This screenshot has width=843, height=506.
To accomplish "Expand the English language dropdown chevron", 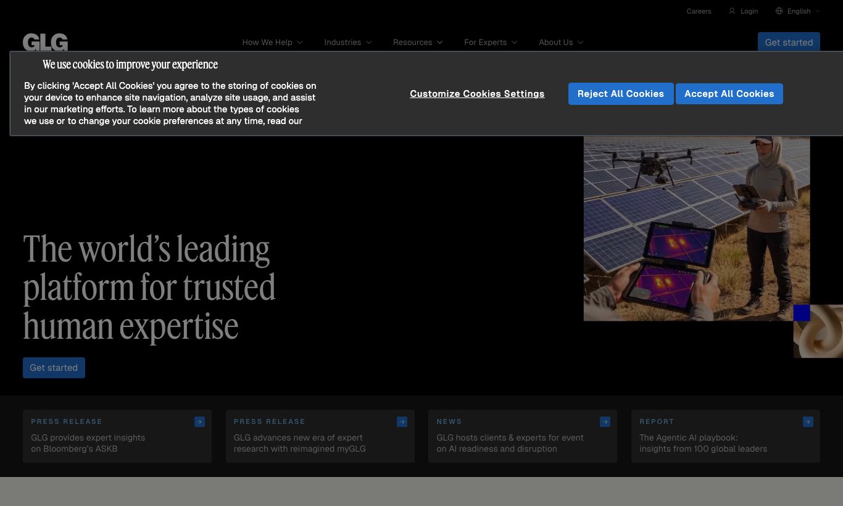I will [x=818, y=11].
